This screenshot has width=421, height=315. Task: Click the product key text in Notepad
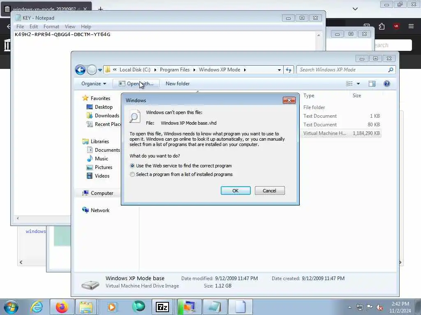click(62, 34)
